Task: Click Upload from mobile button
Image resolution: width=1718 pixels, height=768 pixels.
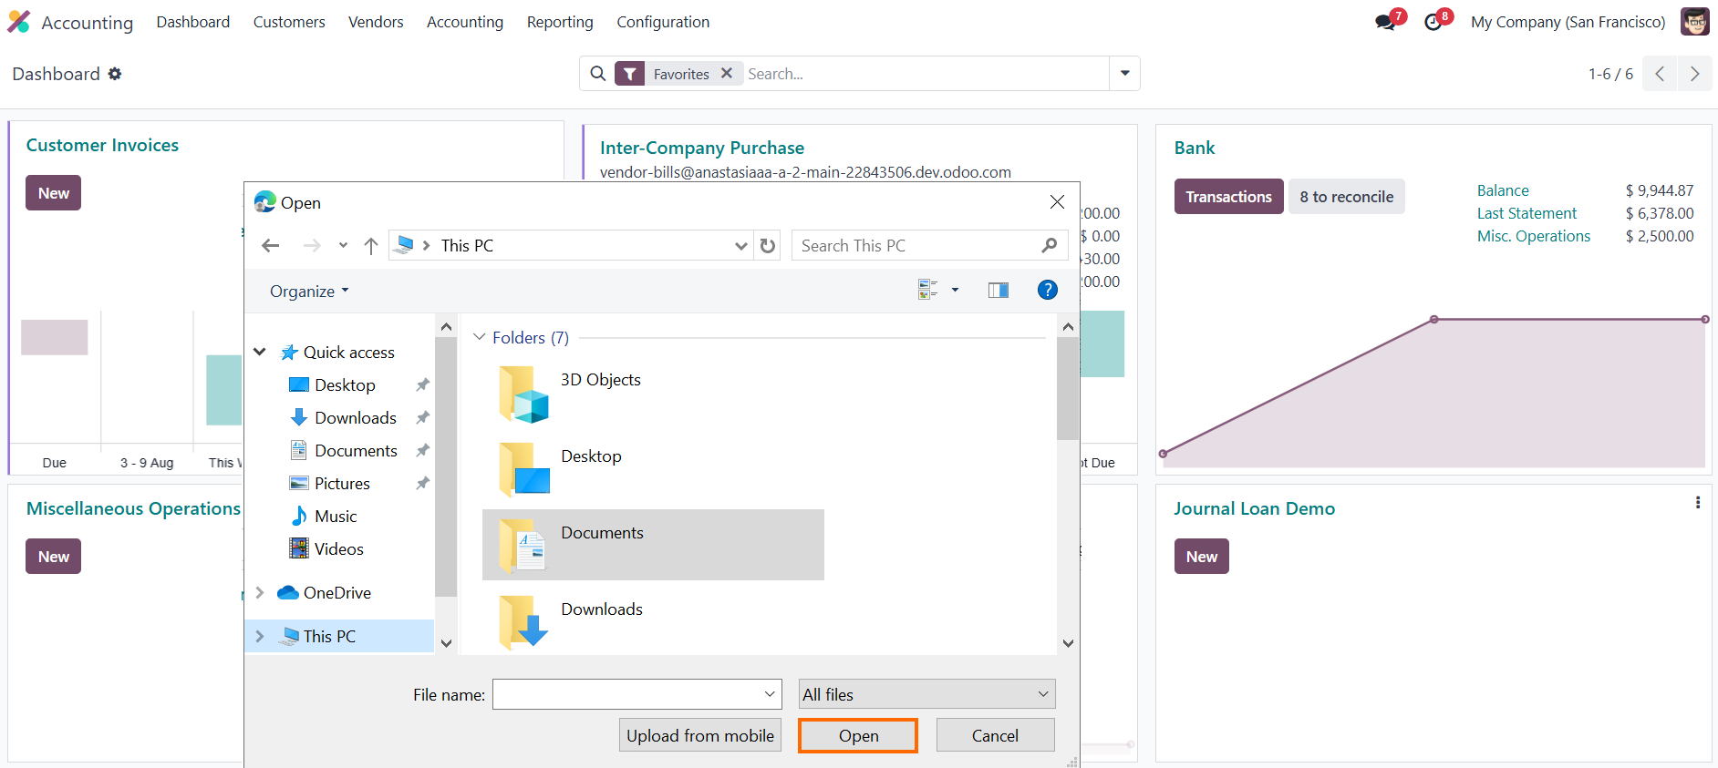Action: [x=700, y=735]
